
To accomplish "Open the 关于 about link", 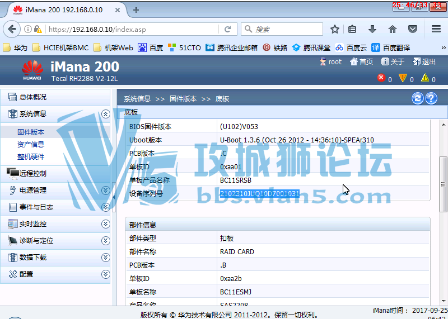I will point(393,61).
